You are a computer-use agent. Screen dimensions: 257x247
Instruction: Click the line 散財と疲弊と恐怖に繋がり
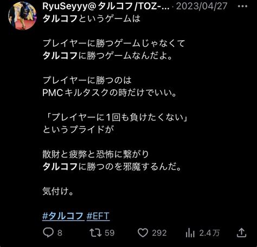pos(96,154)
